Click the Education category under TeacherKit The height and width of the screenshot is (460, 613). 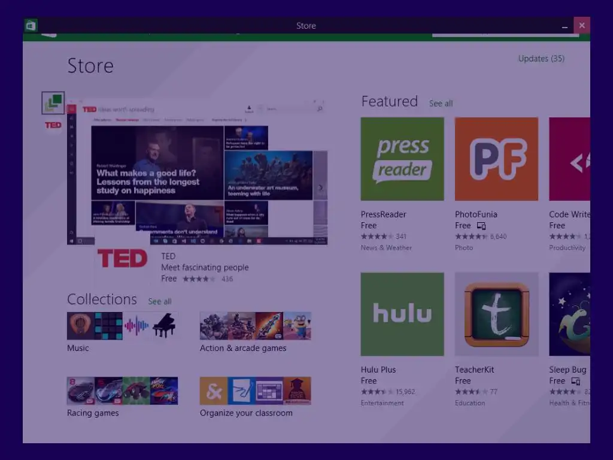(x=469, y=403)
